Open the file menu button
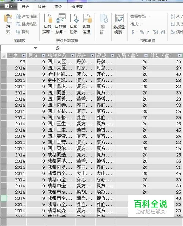The image size is (183, 226). [x=9, y=6]
